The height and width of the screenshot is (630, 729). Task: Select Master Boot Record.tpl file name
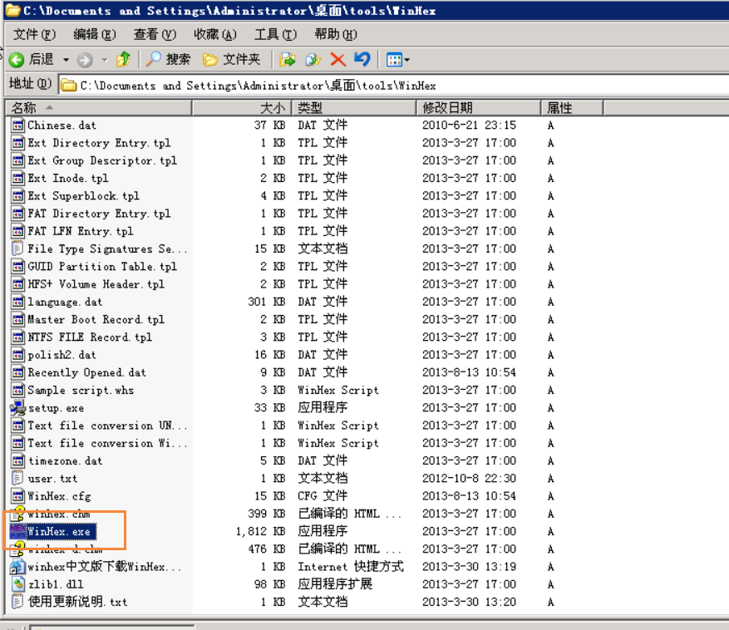click(x=96, y=319)
